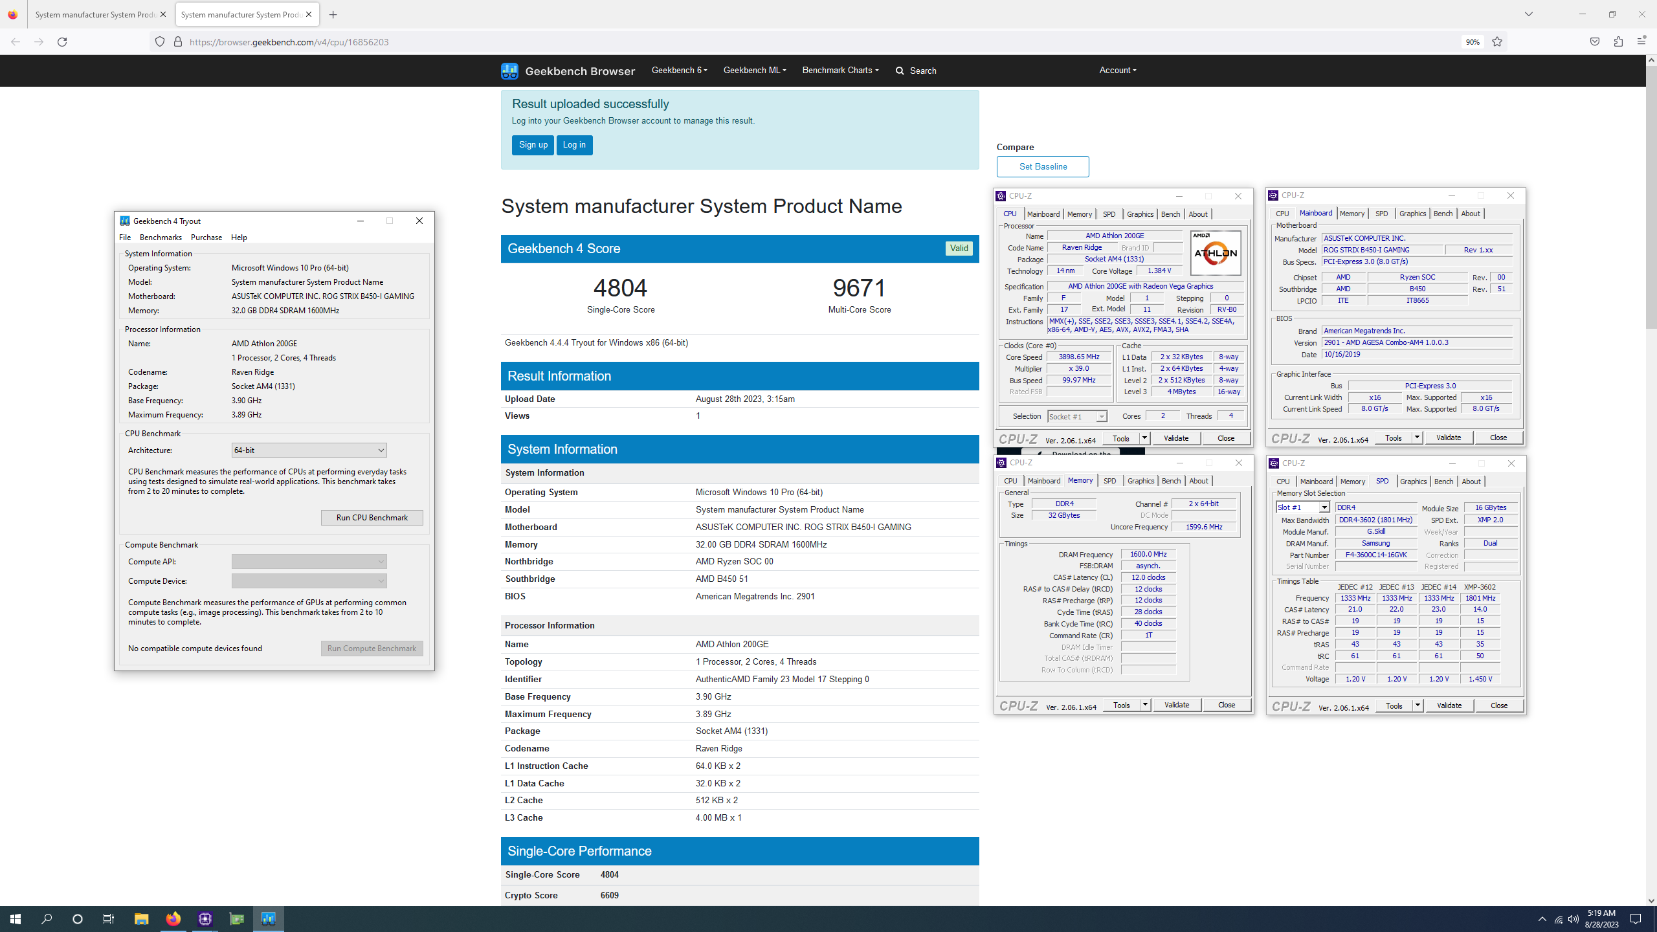
Task: Click the browser back arrow
Action: [x=16, y=42]
